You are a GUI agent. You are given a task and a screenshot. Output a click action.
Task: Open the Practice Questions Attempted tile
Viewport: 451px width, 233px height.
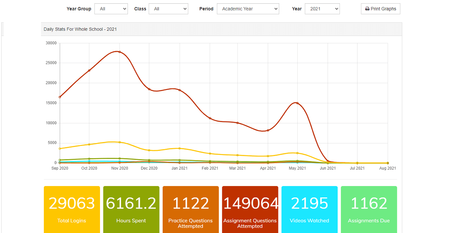click(191, 210)
